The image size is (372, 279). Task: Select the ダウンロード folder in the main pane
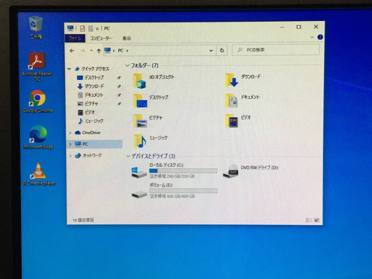coord(243,80)
